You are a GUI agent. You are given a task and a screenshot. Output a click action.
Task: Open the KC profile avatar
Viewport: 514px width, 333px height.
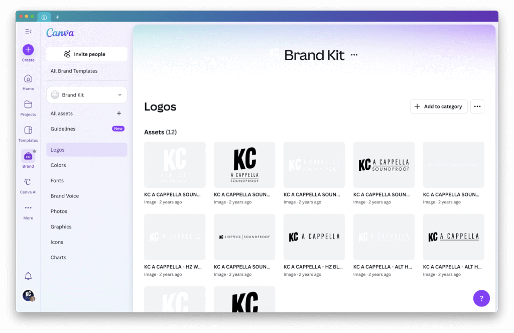[x=28, y=295]
